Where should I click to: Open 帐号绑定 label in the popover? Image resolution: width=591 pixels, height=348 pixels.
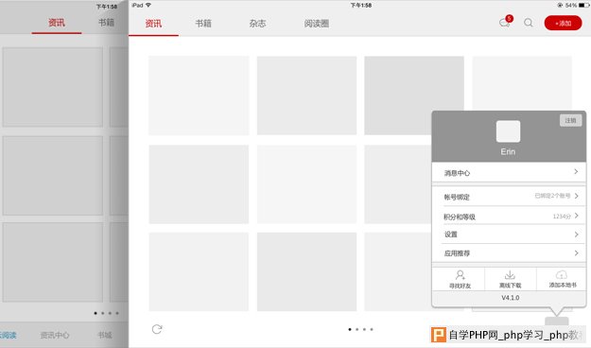pyautogui.click(x=457, y=197)
